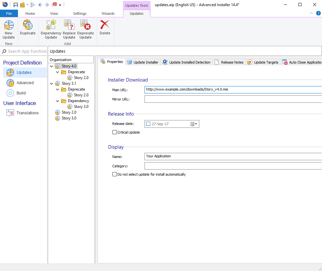Viewport: 322px width, 271px height.
Task: Check Do not select update for install automatically
Action: [x=114, y=174]
